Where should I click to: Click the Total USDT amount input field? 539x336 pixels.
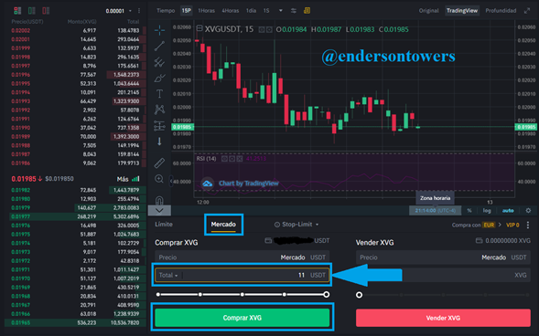pyautogui.click(x=243, y=275)
